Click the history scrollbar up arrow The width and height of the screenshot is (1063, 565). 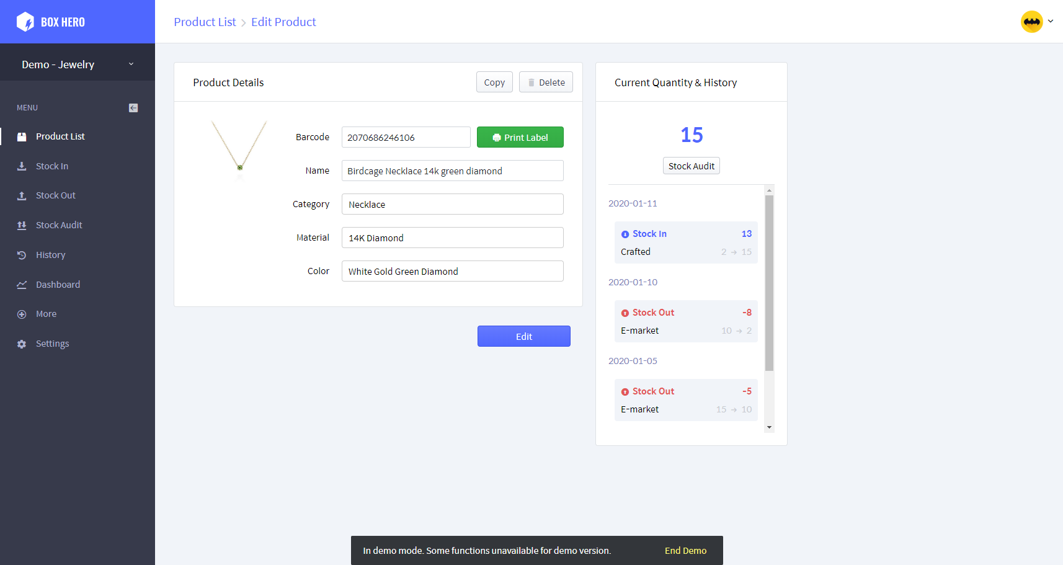coord(769,190)
